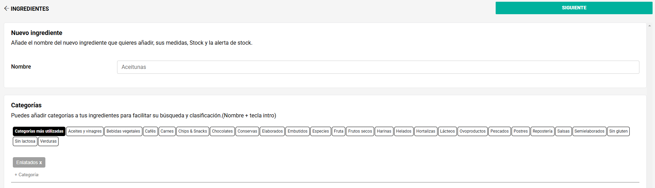Remove the Enlatados category tag
The image size is (655, 188).
[41, 162]
